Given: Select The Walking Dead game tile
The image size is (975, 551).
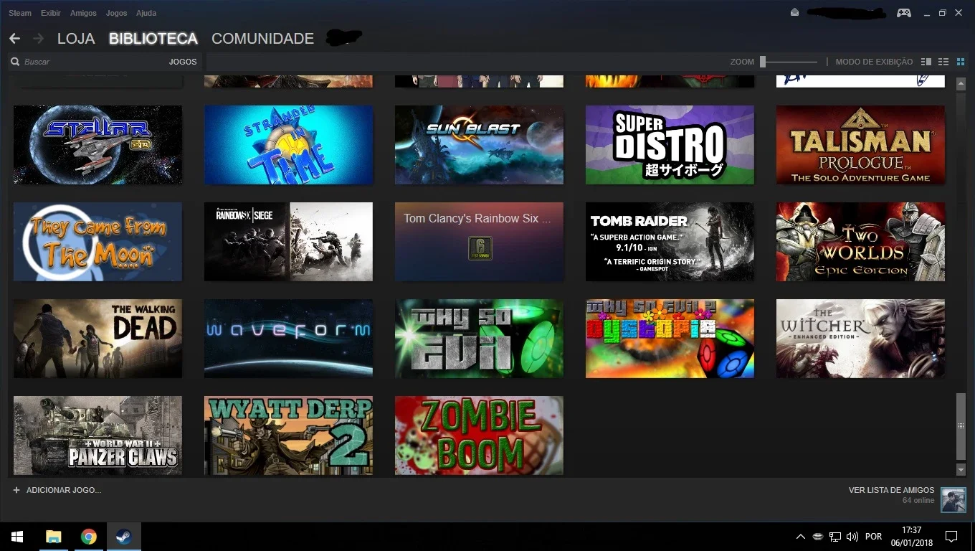Looking at the screenshot, I should click(x=97, y=339).
